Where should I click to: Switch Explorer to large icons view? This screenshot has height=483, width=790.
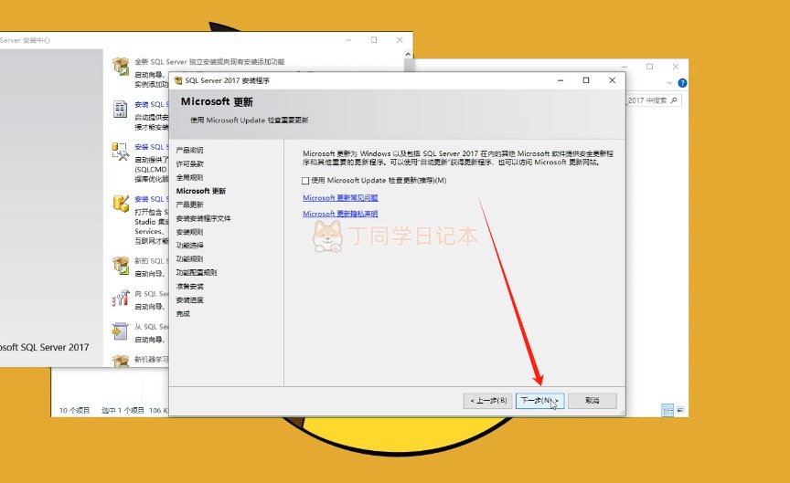tap(680, 411)
